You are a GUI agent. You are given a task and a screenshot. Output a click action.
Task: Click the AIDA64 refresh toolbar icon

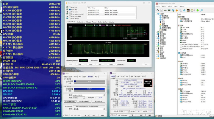158,10
